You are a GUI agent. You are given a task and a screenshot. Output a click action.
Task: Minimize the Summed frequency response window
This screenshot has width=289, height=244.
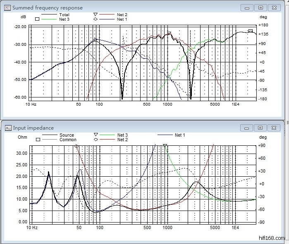click(x=247, y=7)
